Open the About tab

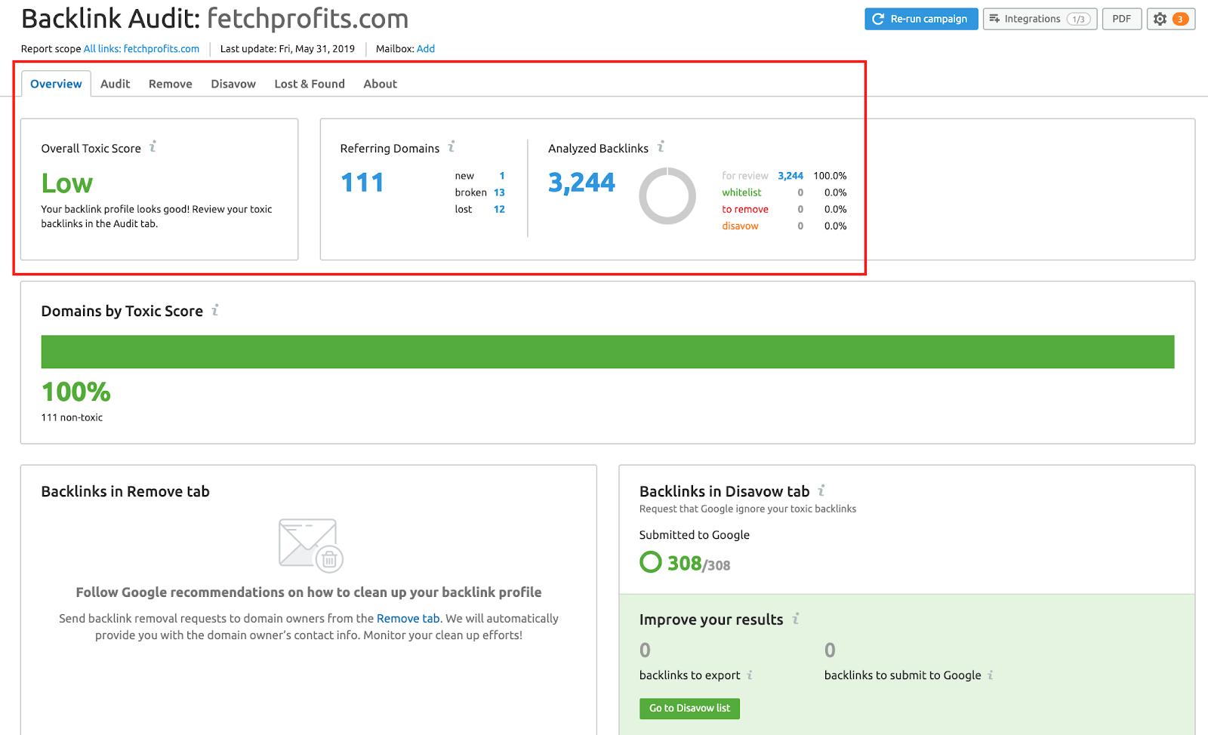[380, 84]
